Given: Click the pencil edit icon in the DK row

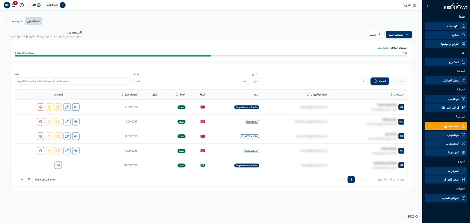Looking at the screenshot, I should [x=67, y=107].
